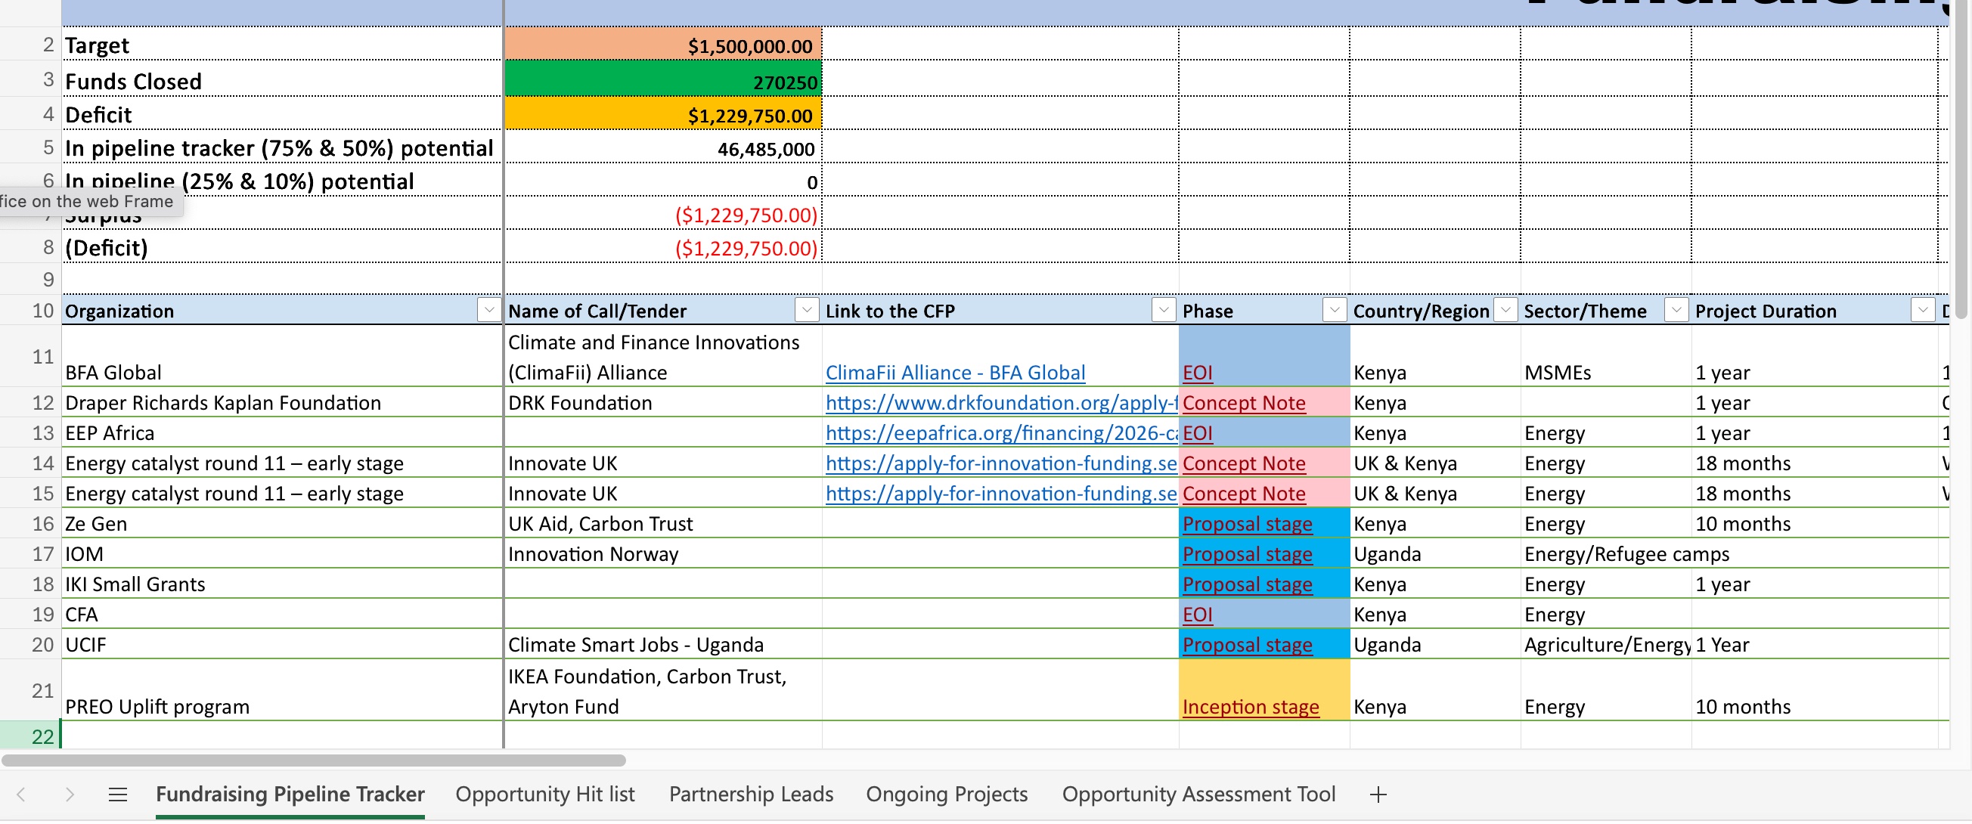Screen dimensions: 1972x824
Task: Select the Agriculture/Energy sector cell
Action: [x=1605, y=645]
